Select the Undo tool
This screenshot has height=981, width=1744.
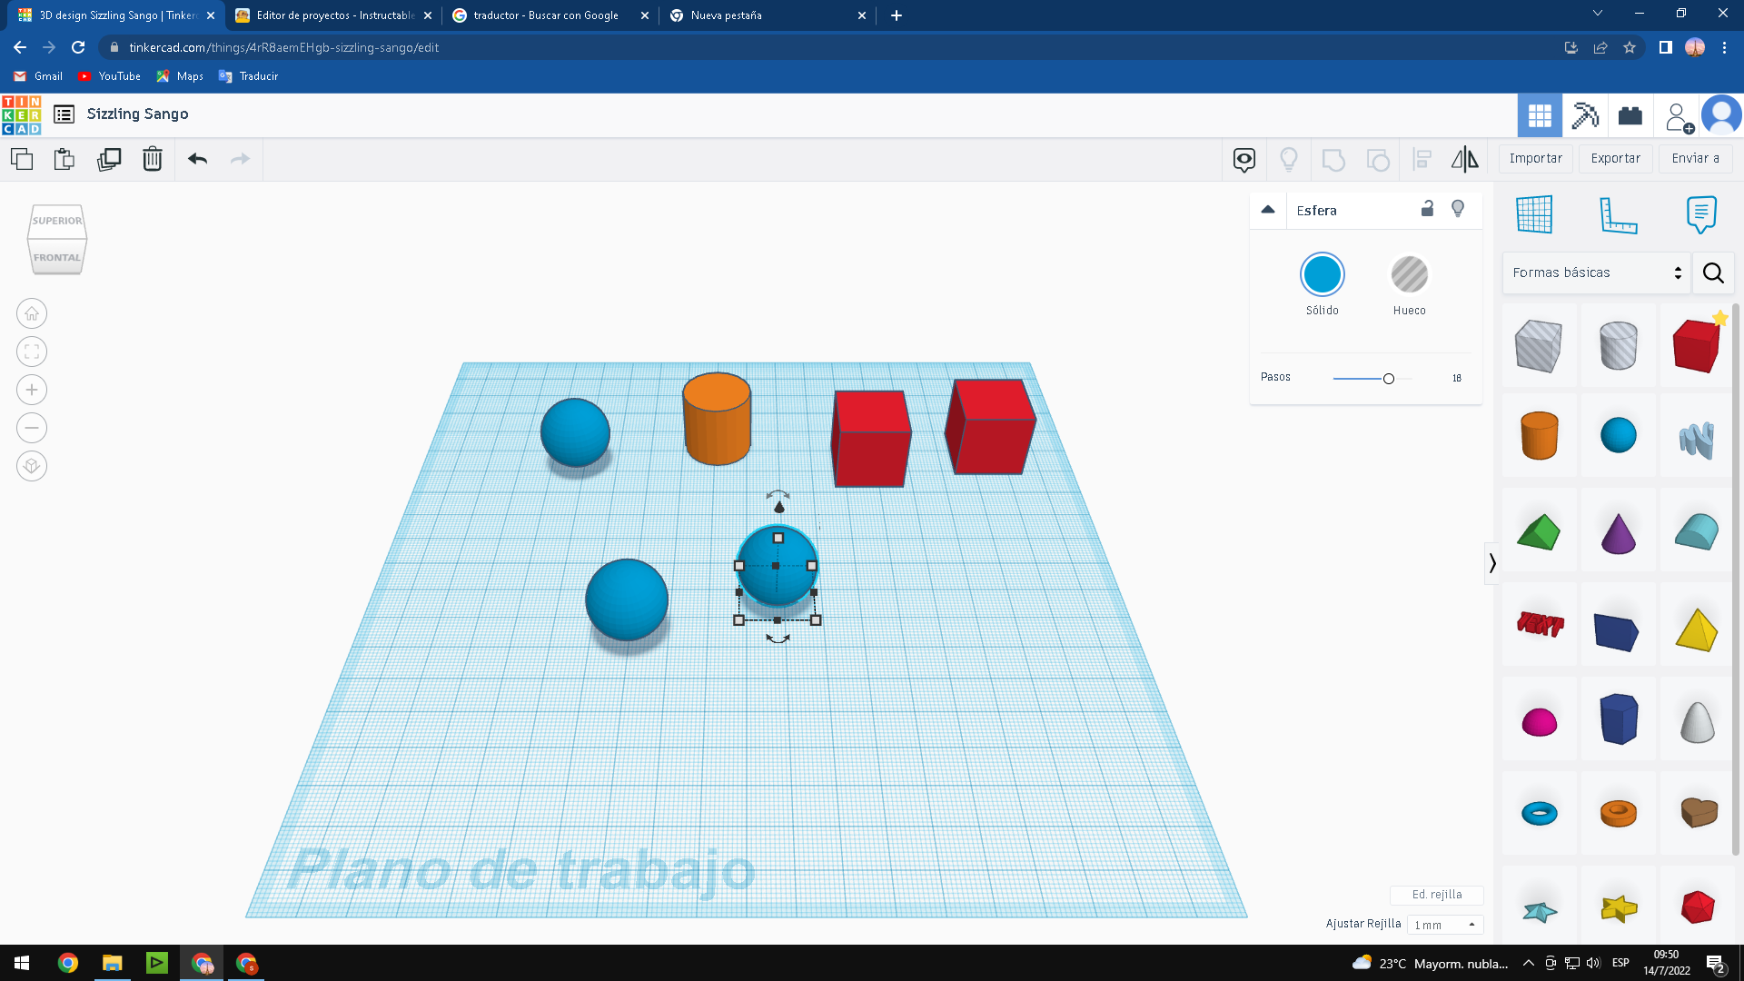tap(196, 158)
